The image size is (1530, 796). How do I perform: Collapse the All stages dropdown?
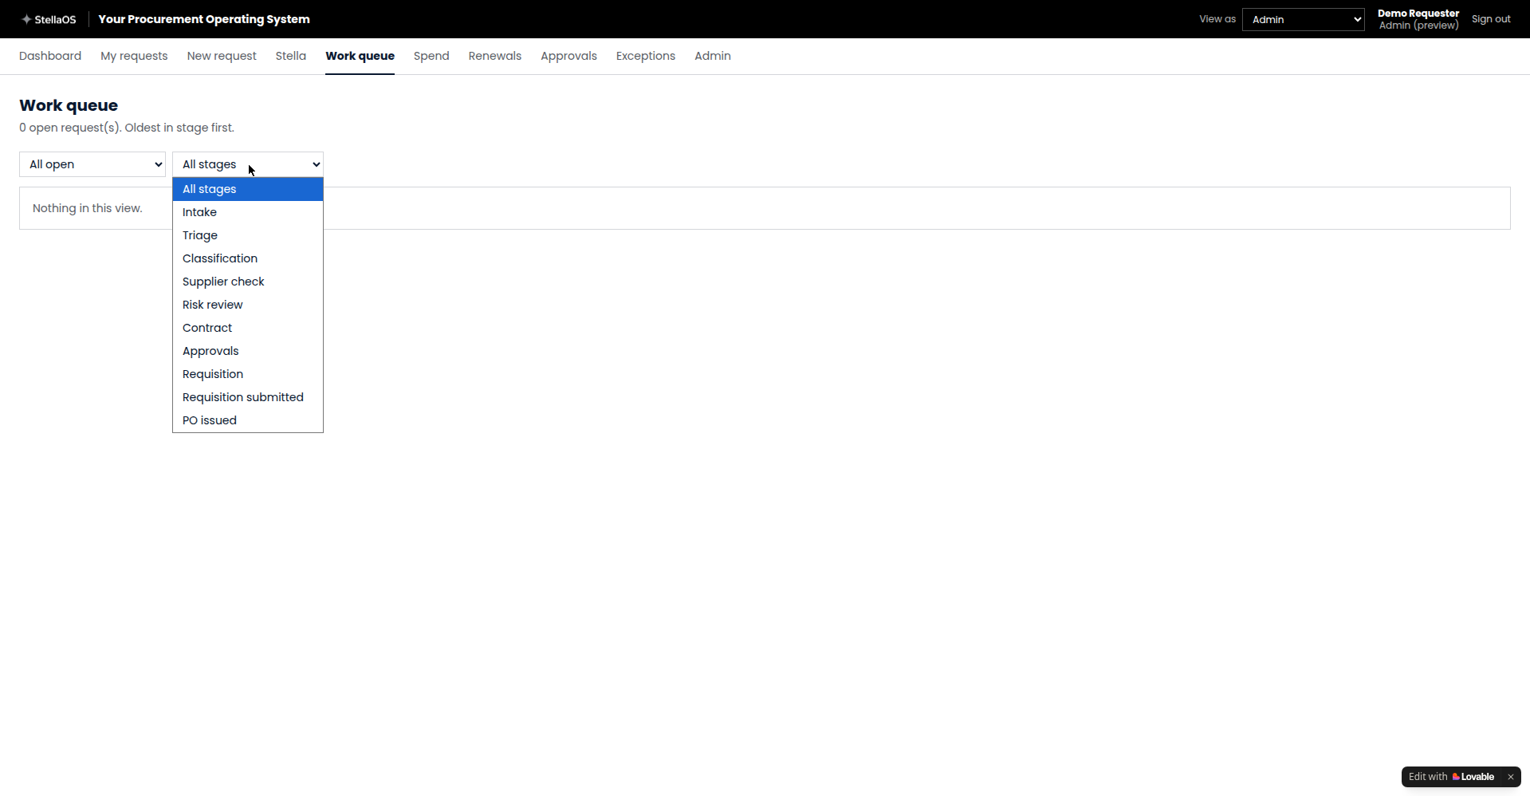coord(248,164)
